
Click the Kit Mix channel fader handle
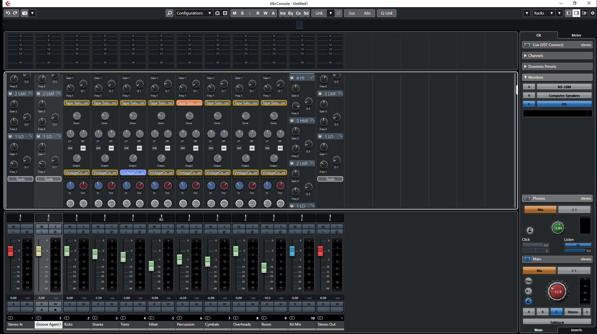tap(292, 251)
